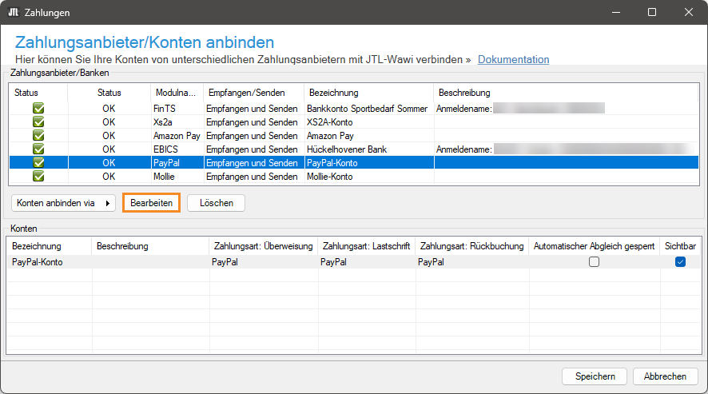The width and height of the screenshot is (708, 394).
Task: Click the EBICS row green checkmark icon
Action: [38, 149]
